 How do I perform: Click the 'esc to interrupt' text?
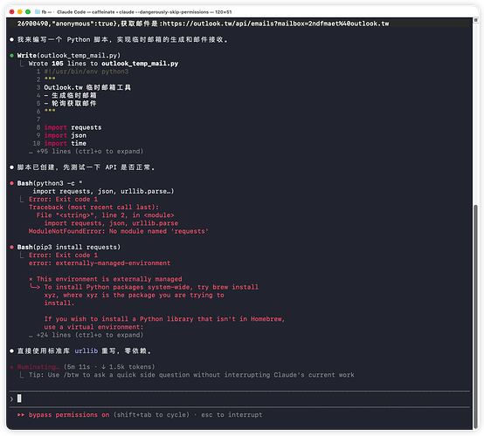pyautogui.click(x=232, y=415)
